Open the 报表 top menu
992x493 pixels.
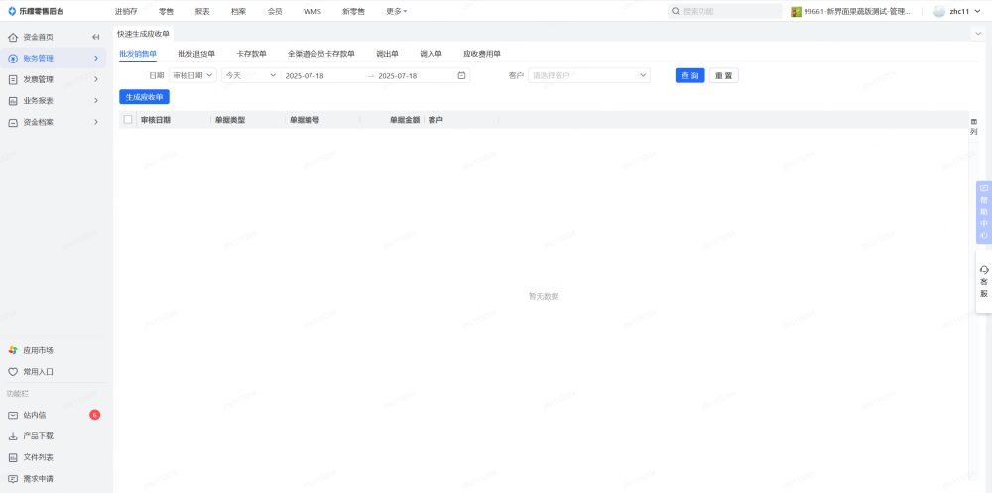coord(202,11)
